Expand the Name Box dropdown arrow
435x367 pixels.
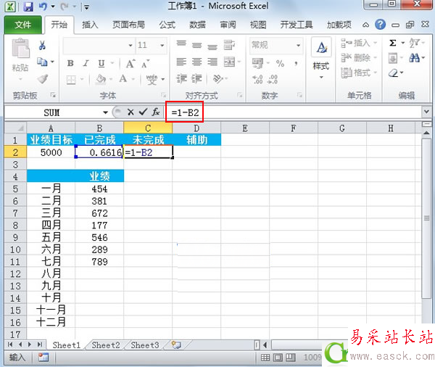point(105,112)
